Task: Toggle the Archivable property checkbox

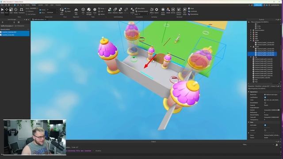Action: pos(265,125)
